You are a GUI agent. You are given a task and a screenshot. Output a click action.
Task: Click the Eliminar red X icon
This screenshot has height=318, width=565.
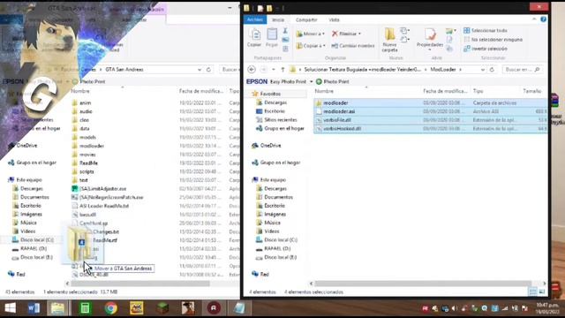pyautogui.click(x=335, y=34)
